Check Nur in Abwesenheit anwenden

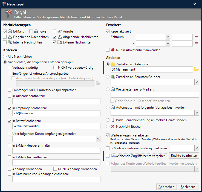tap(108, 50)
